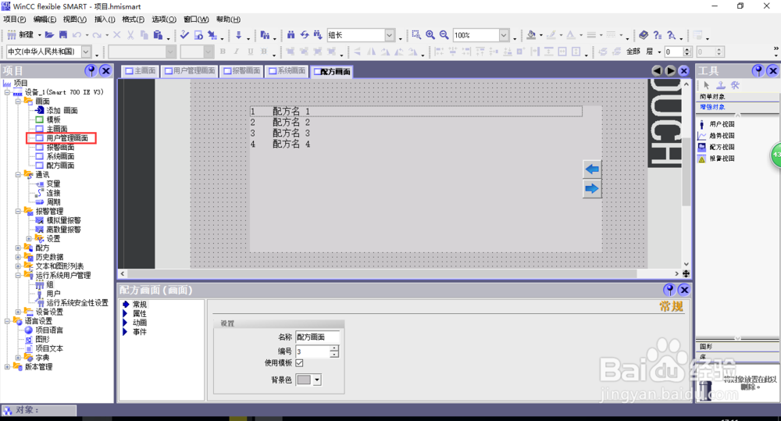Switch to the 系统画面 tab
The image size is (781, 421).
pyautogui.click(x=287, y=71)
